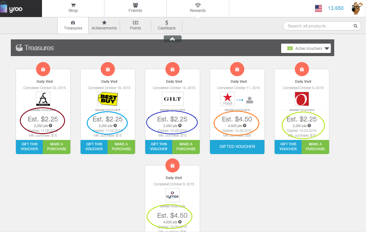Make a purchase with October 9 voucher
This screenshot has height=232, width=366.
click(315, 147)
